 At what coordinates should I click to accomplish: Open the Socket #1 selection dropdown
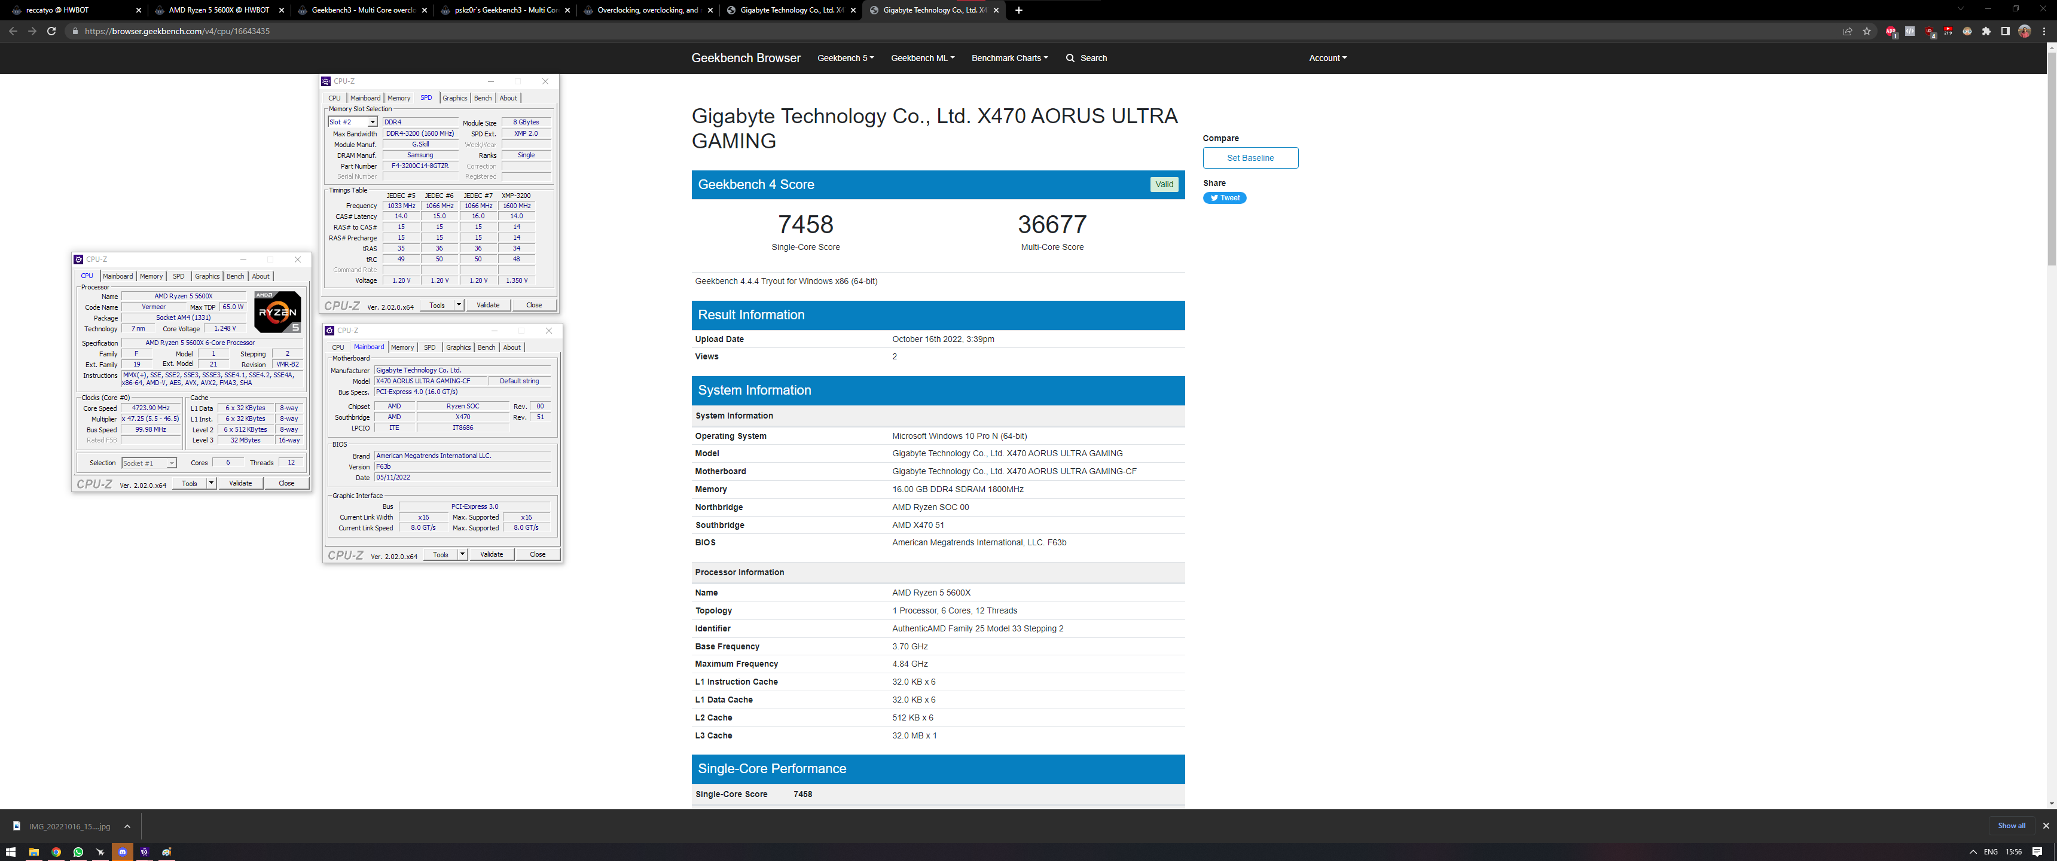(148, 463)
